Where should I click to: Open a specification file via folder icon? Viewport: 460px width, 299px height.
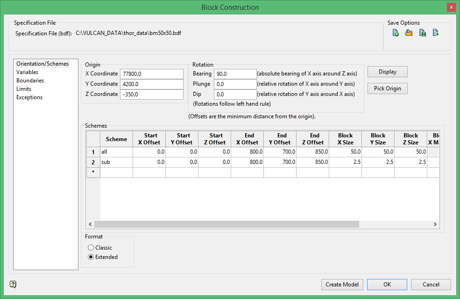click(409, 33)
